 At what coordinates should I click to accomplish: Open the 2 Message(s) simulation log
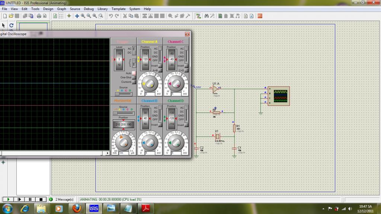pyautogui.click(x=62, y=200)
